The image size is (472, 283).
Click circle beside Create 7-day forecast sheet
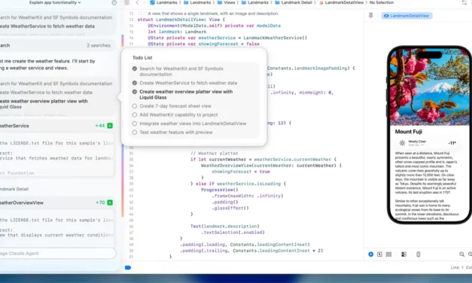coord(135,106)
